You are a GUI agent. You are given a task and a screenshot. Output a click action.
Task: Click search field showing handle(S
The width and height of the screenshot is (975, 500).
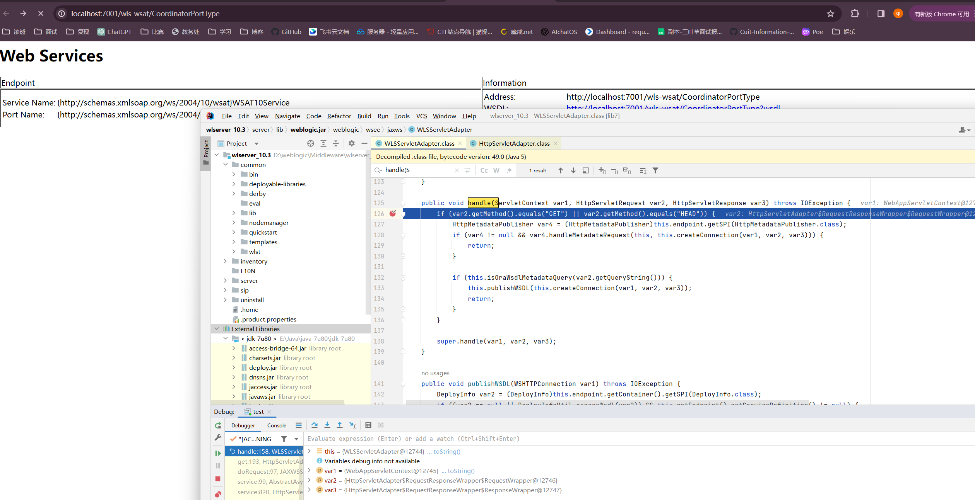(418, 170)
